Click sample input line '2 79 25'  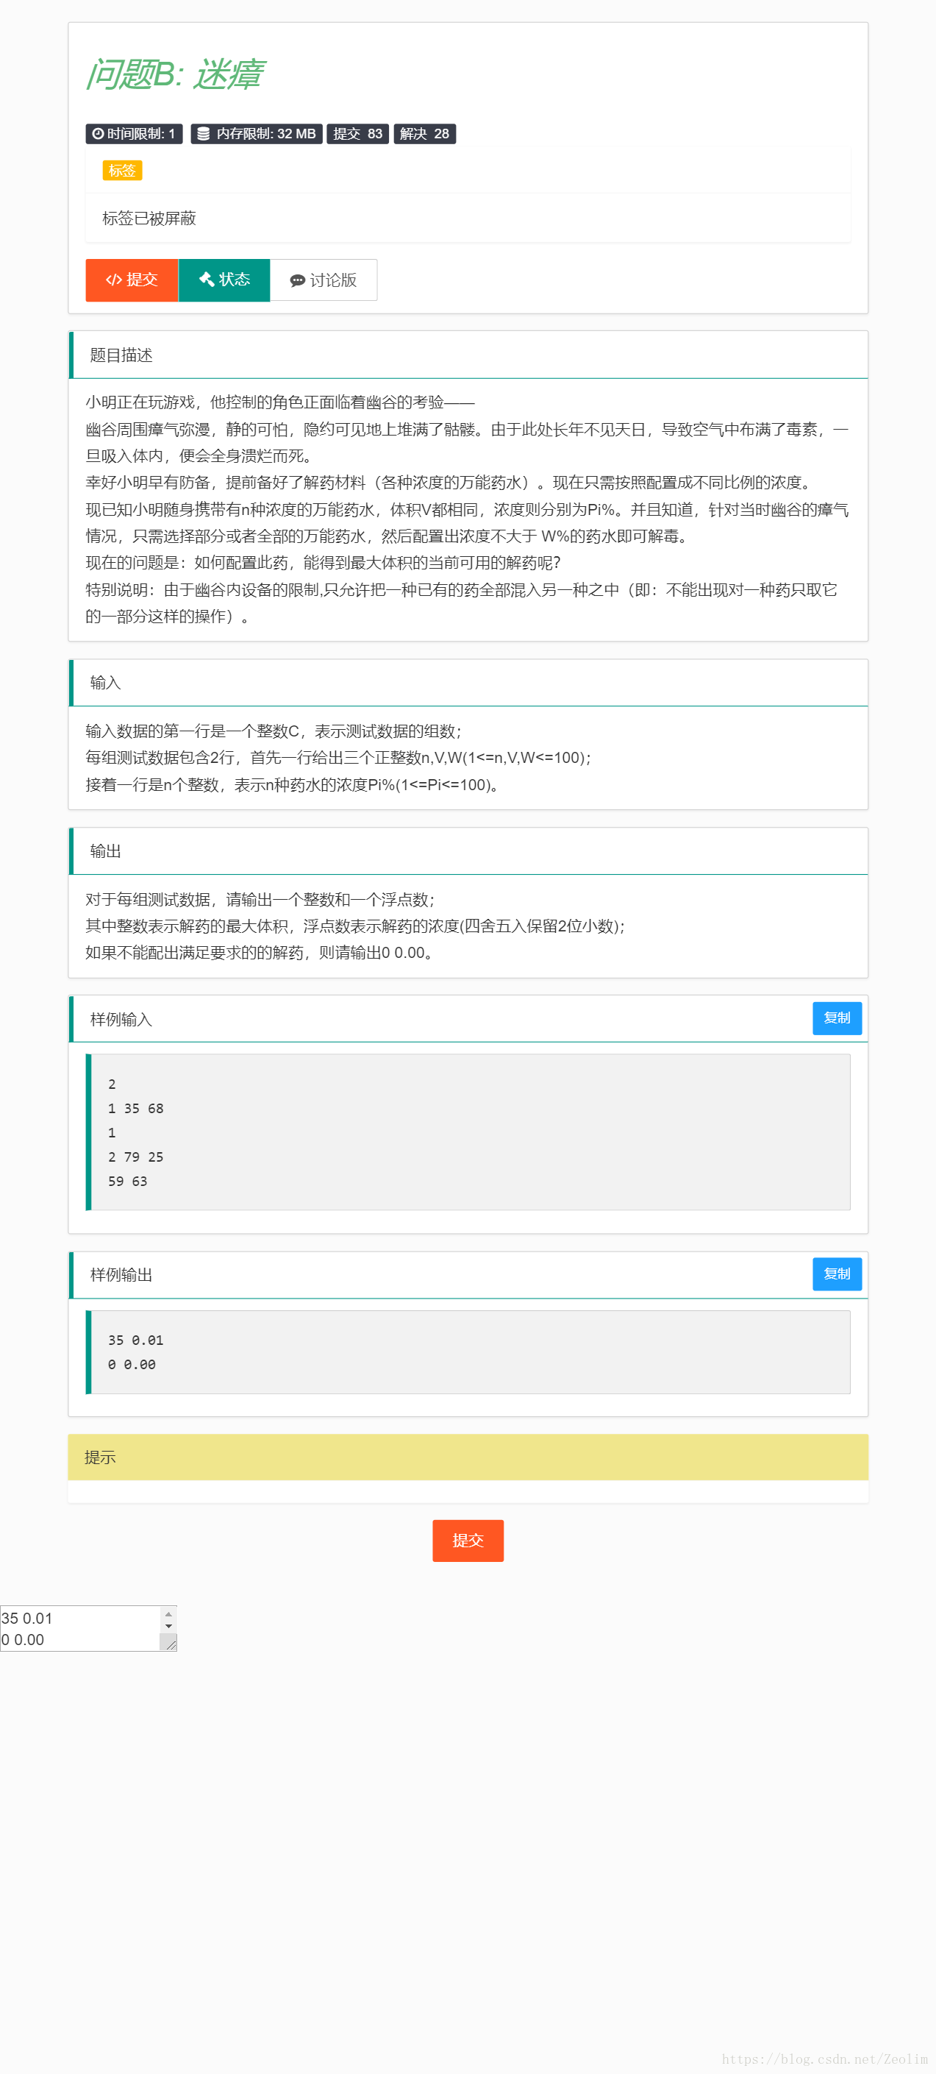135,1157
